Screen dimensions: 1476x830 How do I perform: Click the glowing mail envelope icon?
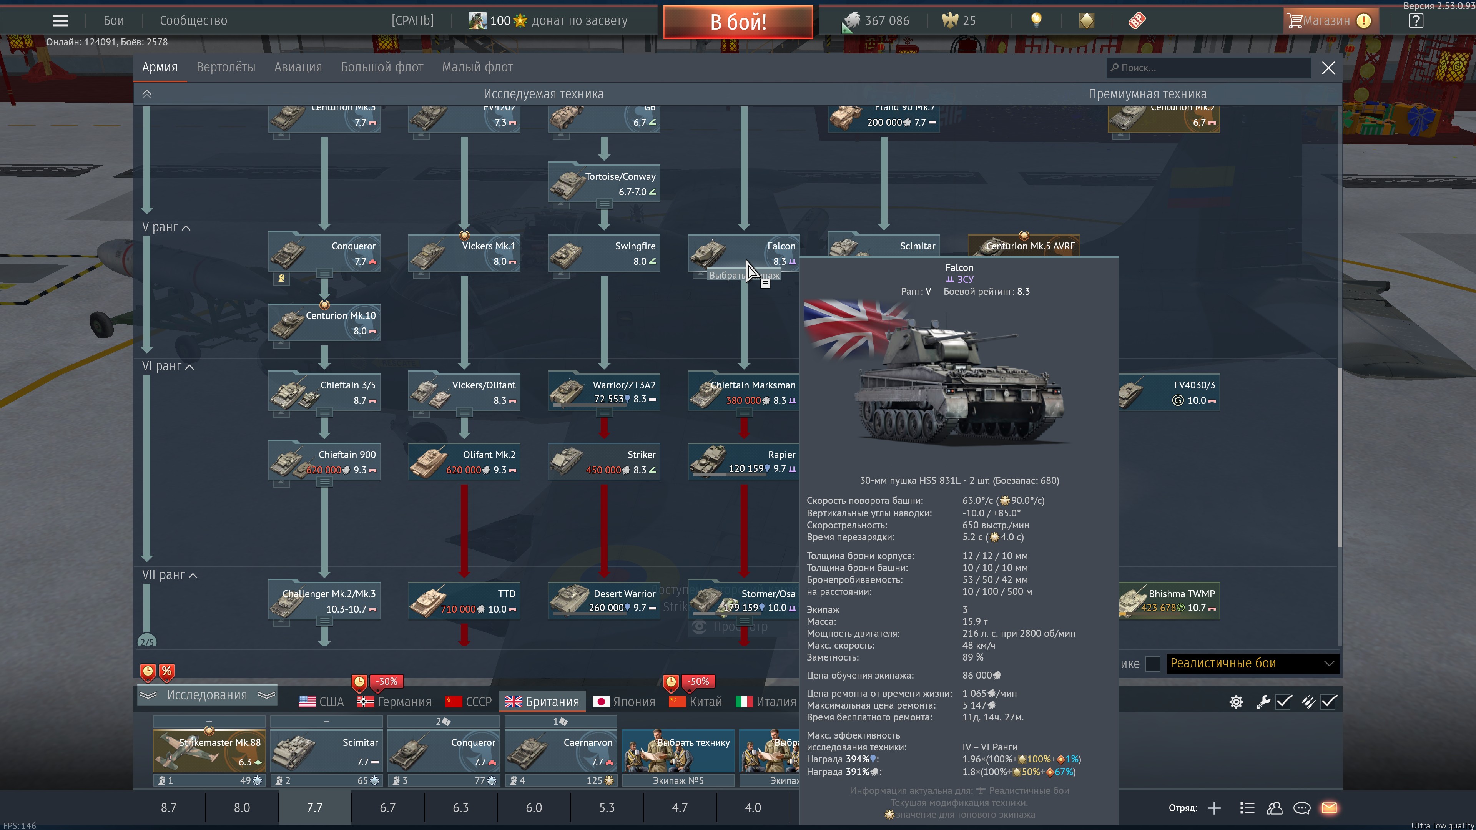1329,808
